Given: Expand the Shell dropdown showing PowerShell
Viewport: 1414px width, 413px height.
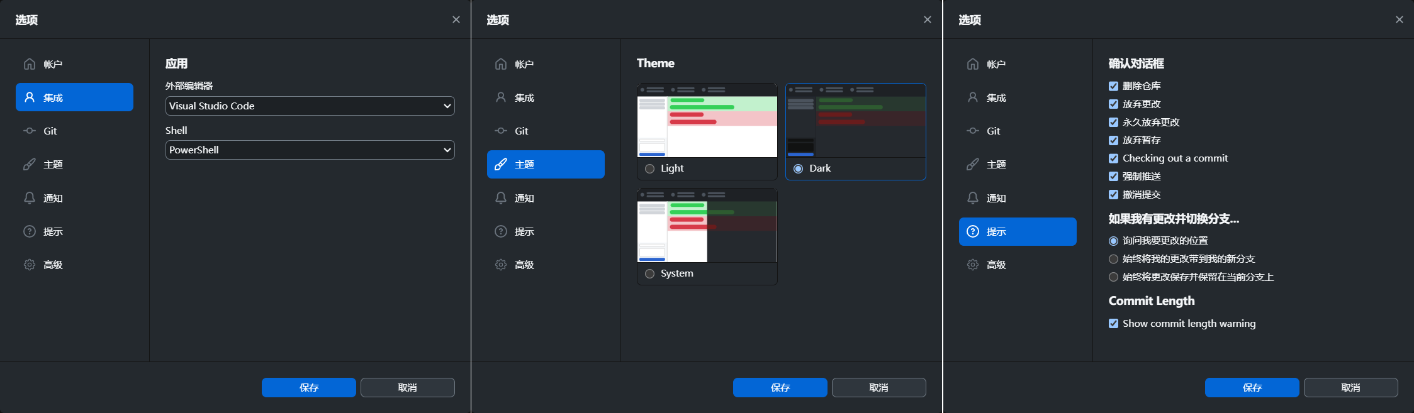Looking at the screenshot, I should [310, 150].
